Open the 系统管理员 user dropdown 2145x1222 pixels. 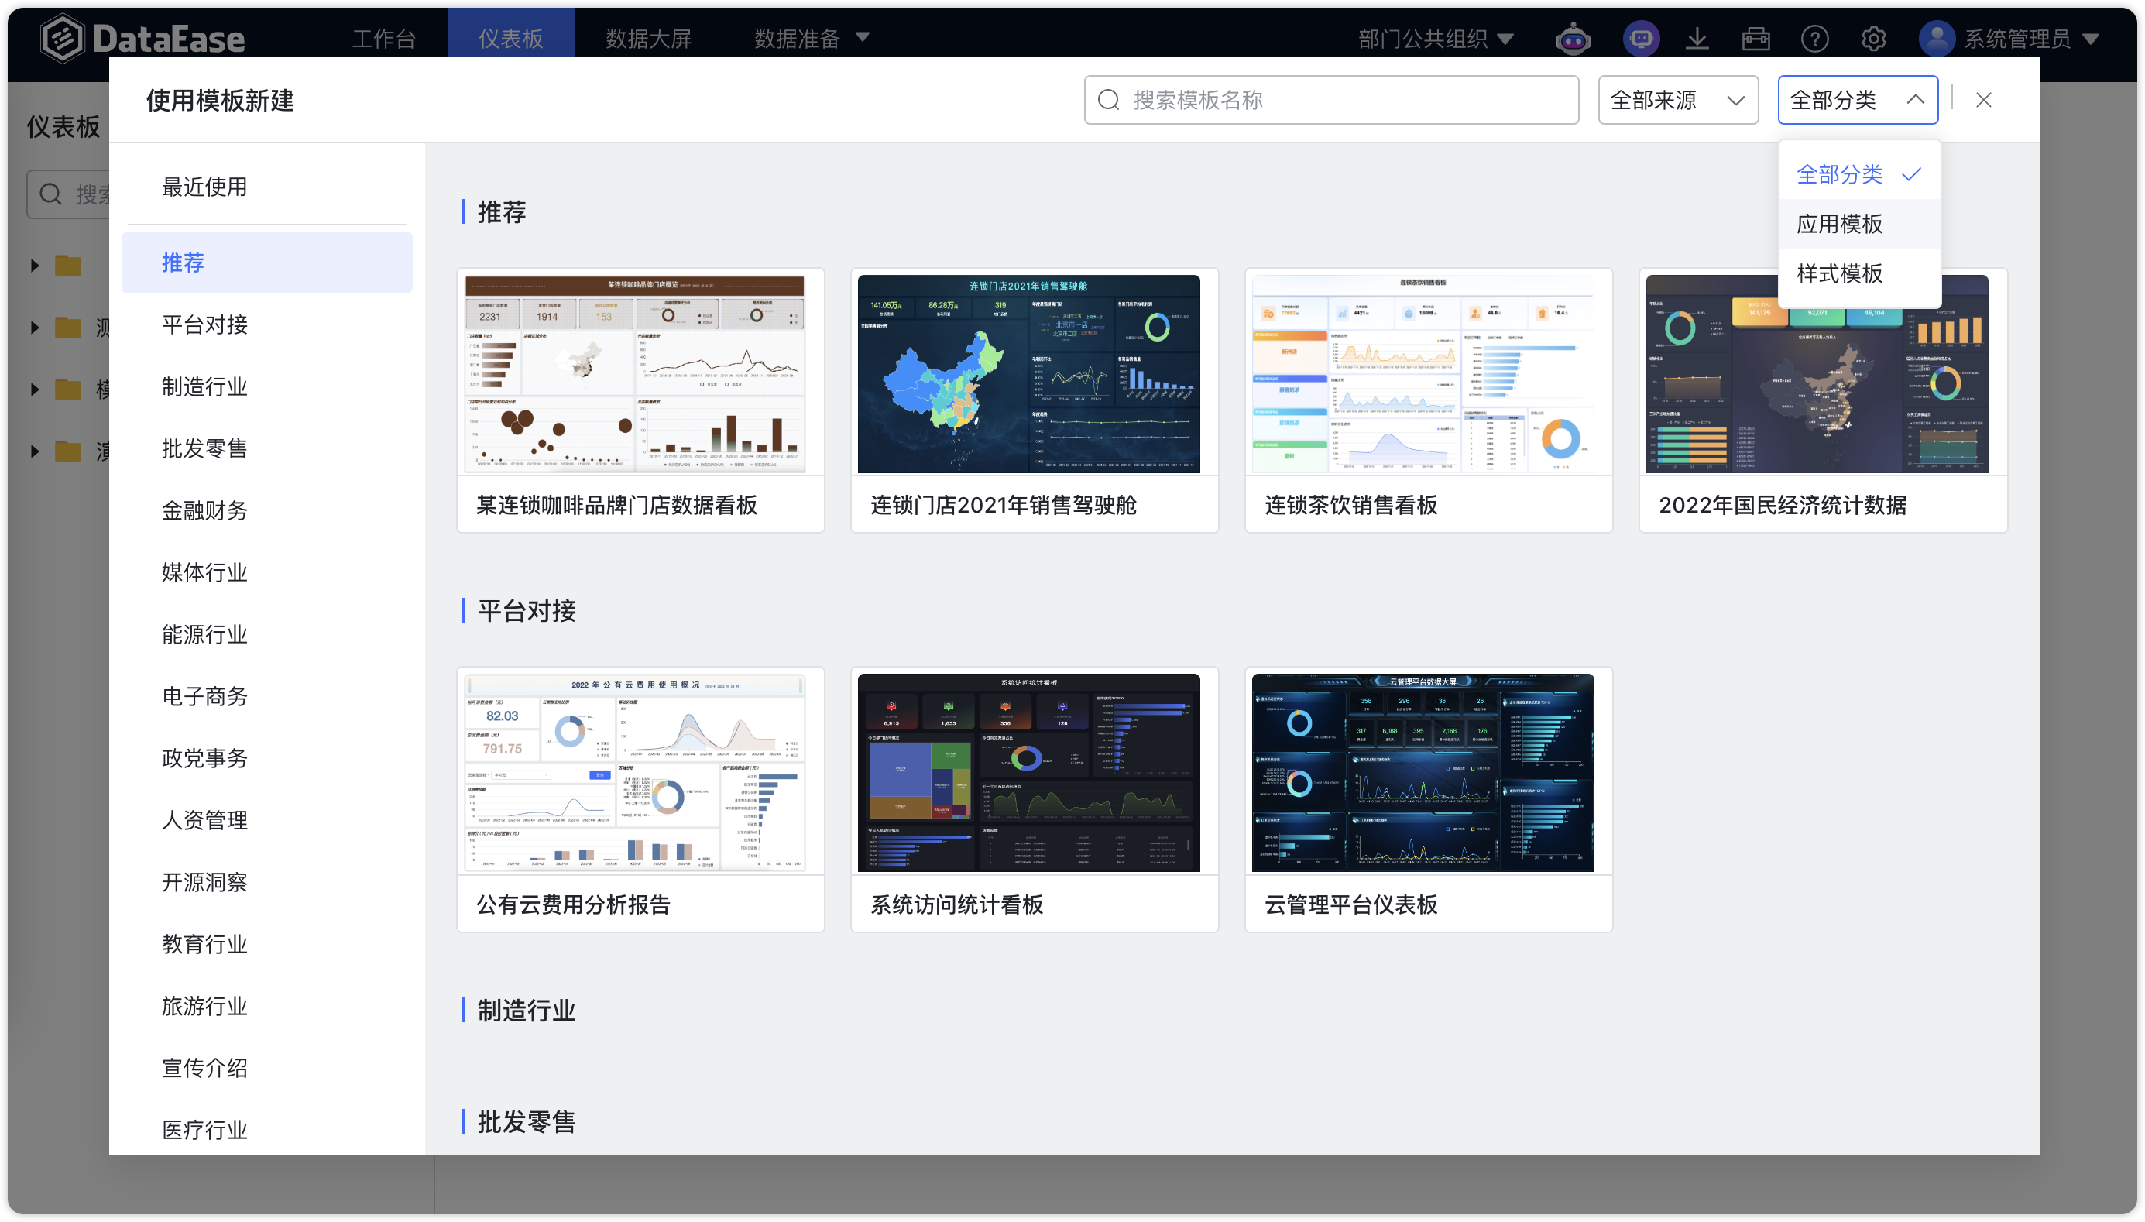pyautogui.click(x=2031, y=39)
